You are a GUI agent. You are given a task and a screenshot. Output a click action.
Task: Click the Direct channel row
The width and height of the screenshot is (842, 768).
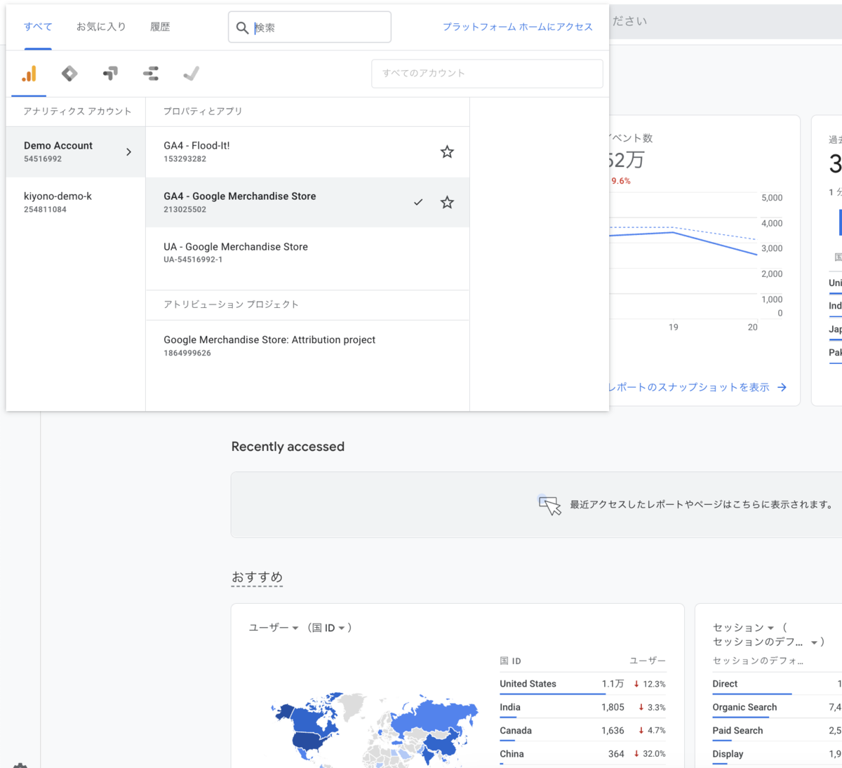tap(777, 684)
